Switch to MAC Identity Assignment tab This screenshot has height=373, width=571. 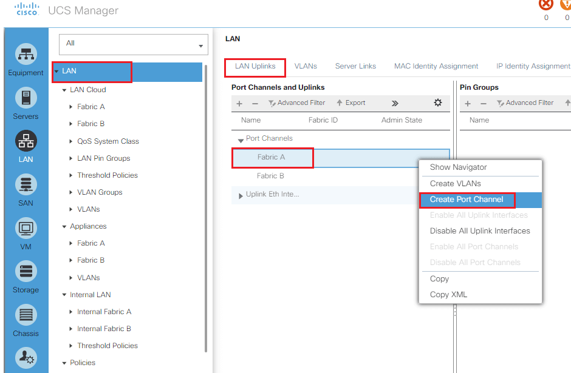pyautogui.click(x=436, y=66)
